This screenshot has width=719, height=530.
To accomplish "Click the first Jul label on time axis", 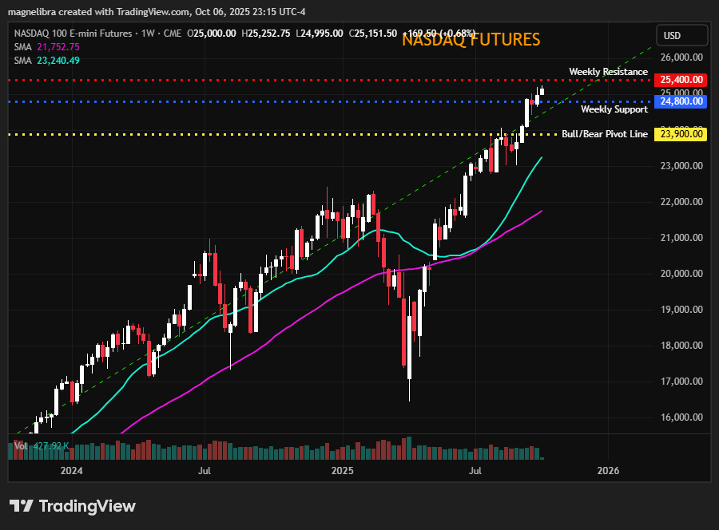I will (205, 470).
